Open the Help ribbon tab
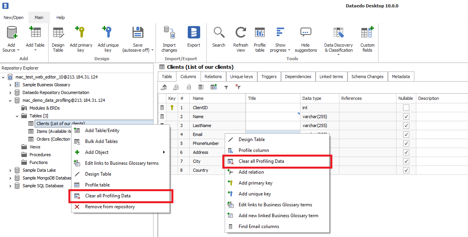Screen dimensions: 468x237 coord(60,17)
